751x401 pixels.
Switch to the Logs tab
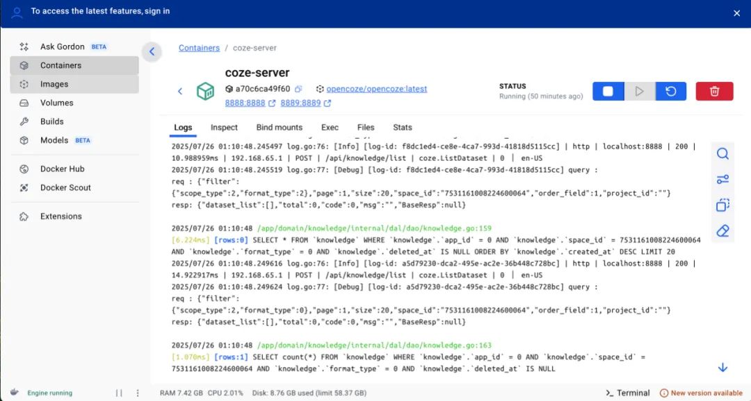click(183, 128)
